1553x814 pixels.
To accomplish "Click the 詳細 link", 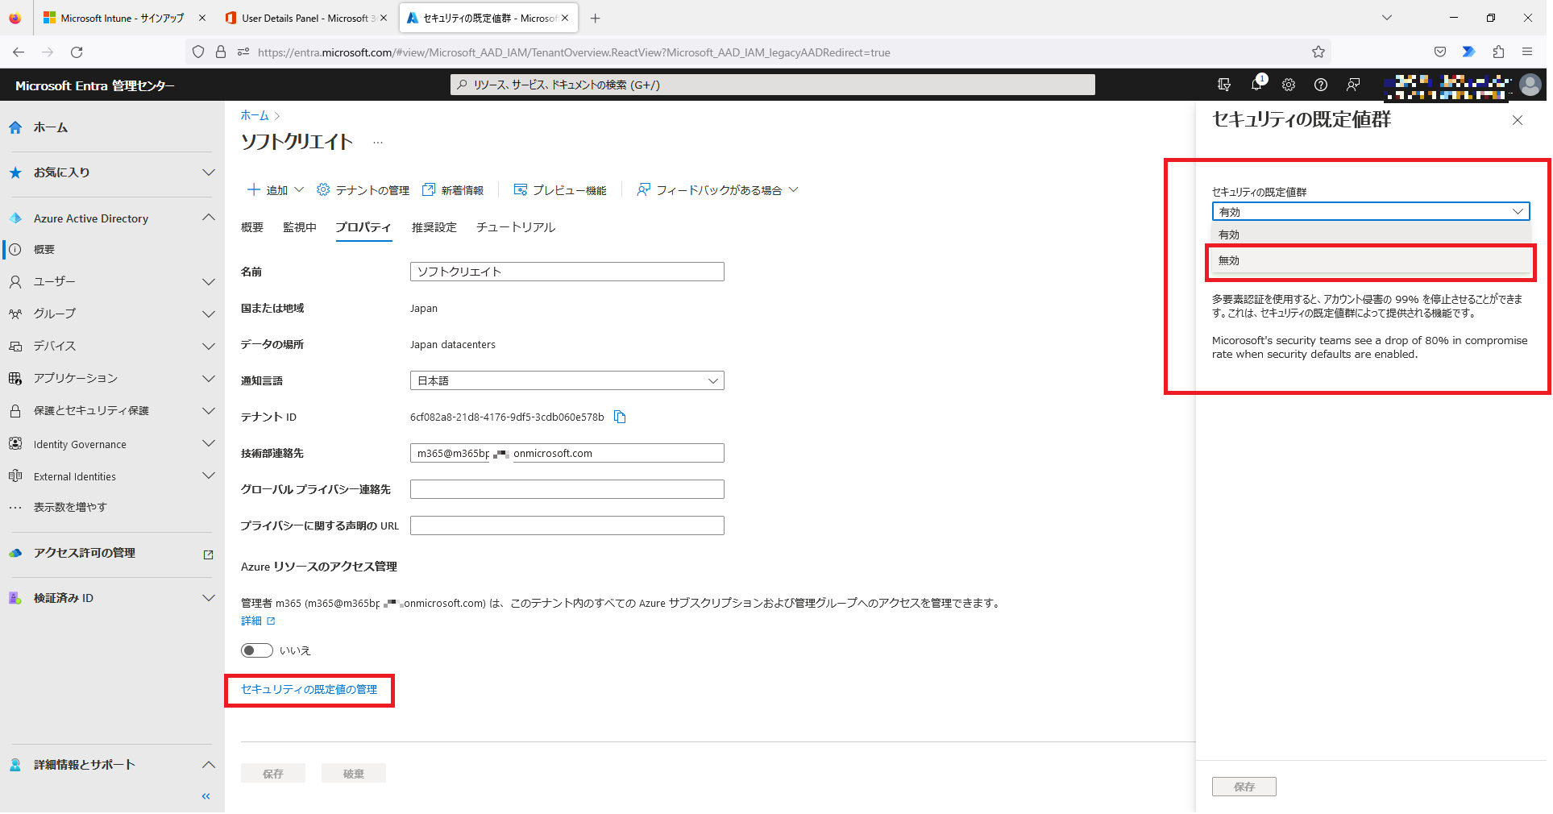I will pyautogui.click(x=258, y=621).
